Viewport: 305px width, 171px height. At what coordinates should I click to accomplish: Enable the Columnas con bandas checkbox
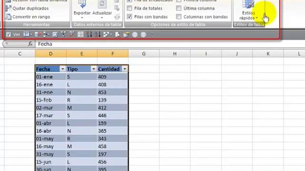(179, 17)
